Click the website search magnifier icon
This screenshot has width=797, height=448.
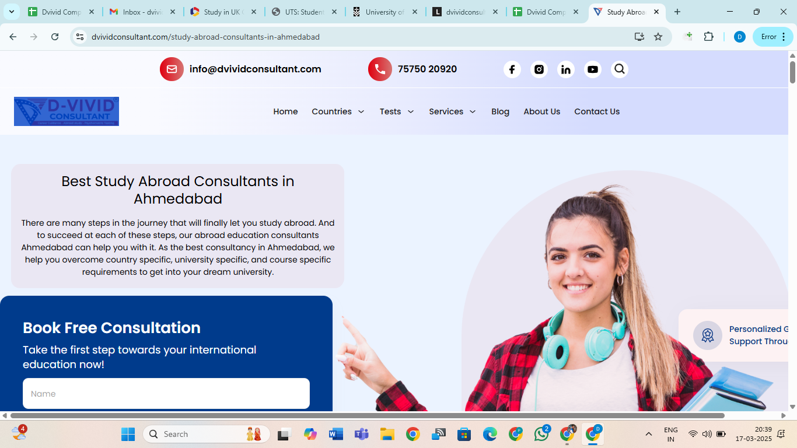tap(620, 69)
